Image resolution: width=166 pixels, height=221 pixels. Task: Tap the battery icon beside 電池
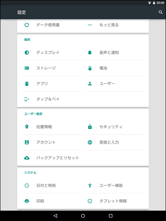[90, 68]
